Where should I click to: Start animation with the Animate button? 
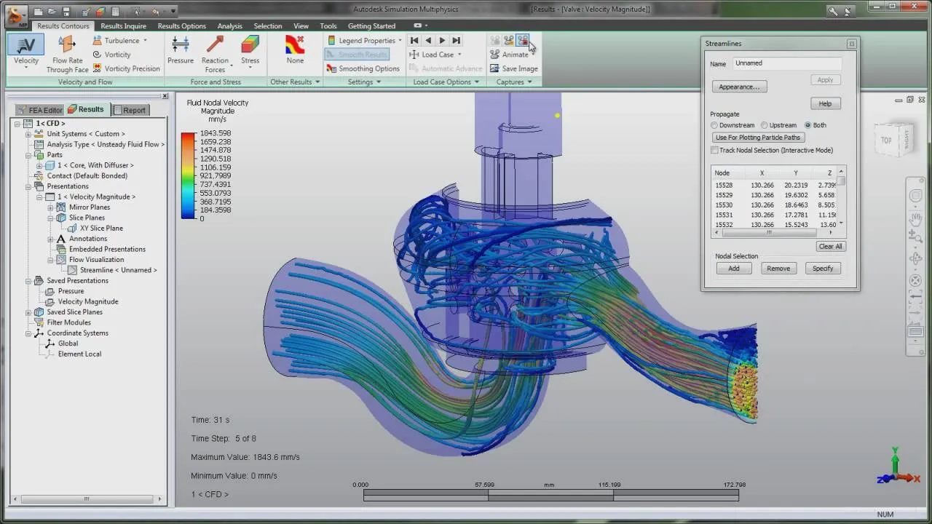click(x=509, y=55)
